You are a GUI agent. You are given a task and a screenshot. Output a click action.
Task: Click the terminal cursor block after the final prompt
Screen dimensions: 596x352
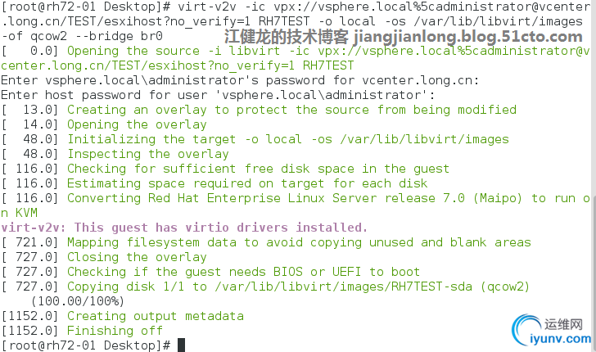180,345
